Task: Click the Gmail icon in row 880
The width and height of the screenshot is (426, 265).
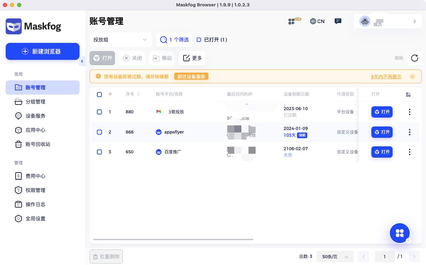Action: [159, 112]
